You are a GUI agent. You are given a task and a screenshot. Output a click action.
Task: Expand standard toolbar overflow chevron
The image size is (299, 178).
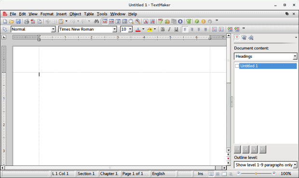click(x=217, y=20)
